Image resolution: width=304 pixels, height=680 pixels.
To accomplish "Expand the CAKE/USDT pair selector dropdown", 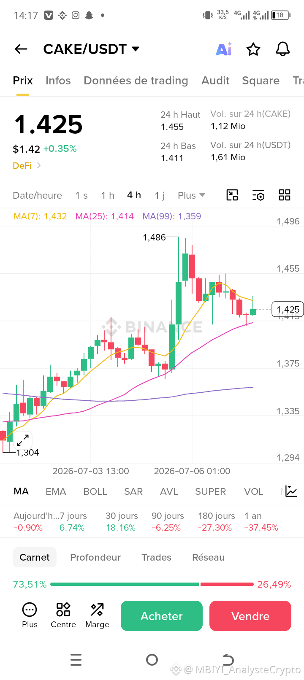I will click(136, 49).
